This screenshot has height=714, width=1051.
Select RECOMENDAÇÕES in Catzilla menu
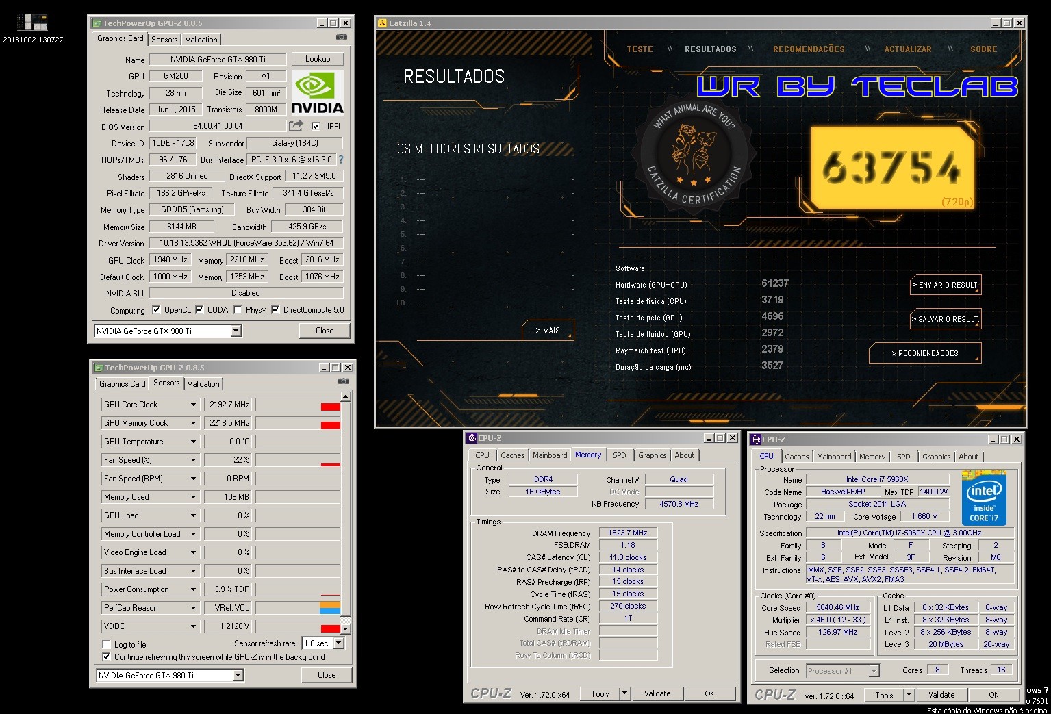(x=809, y=49)
